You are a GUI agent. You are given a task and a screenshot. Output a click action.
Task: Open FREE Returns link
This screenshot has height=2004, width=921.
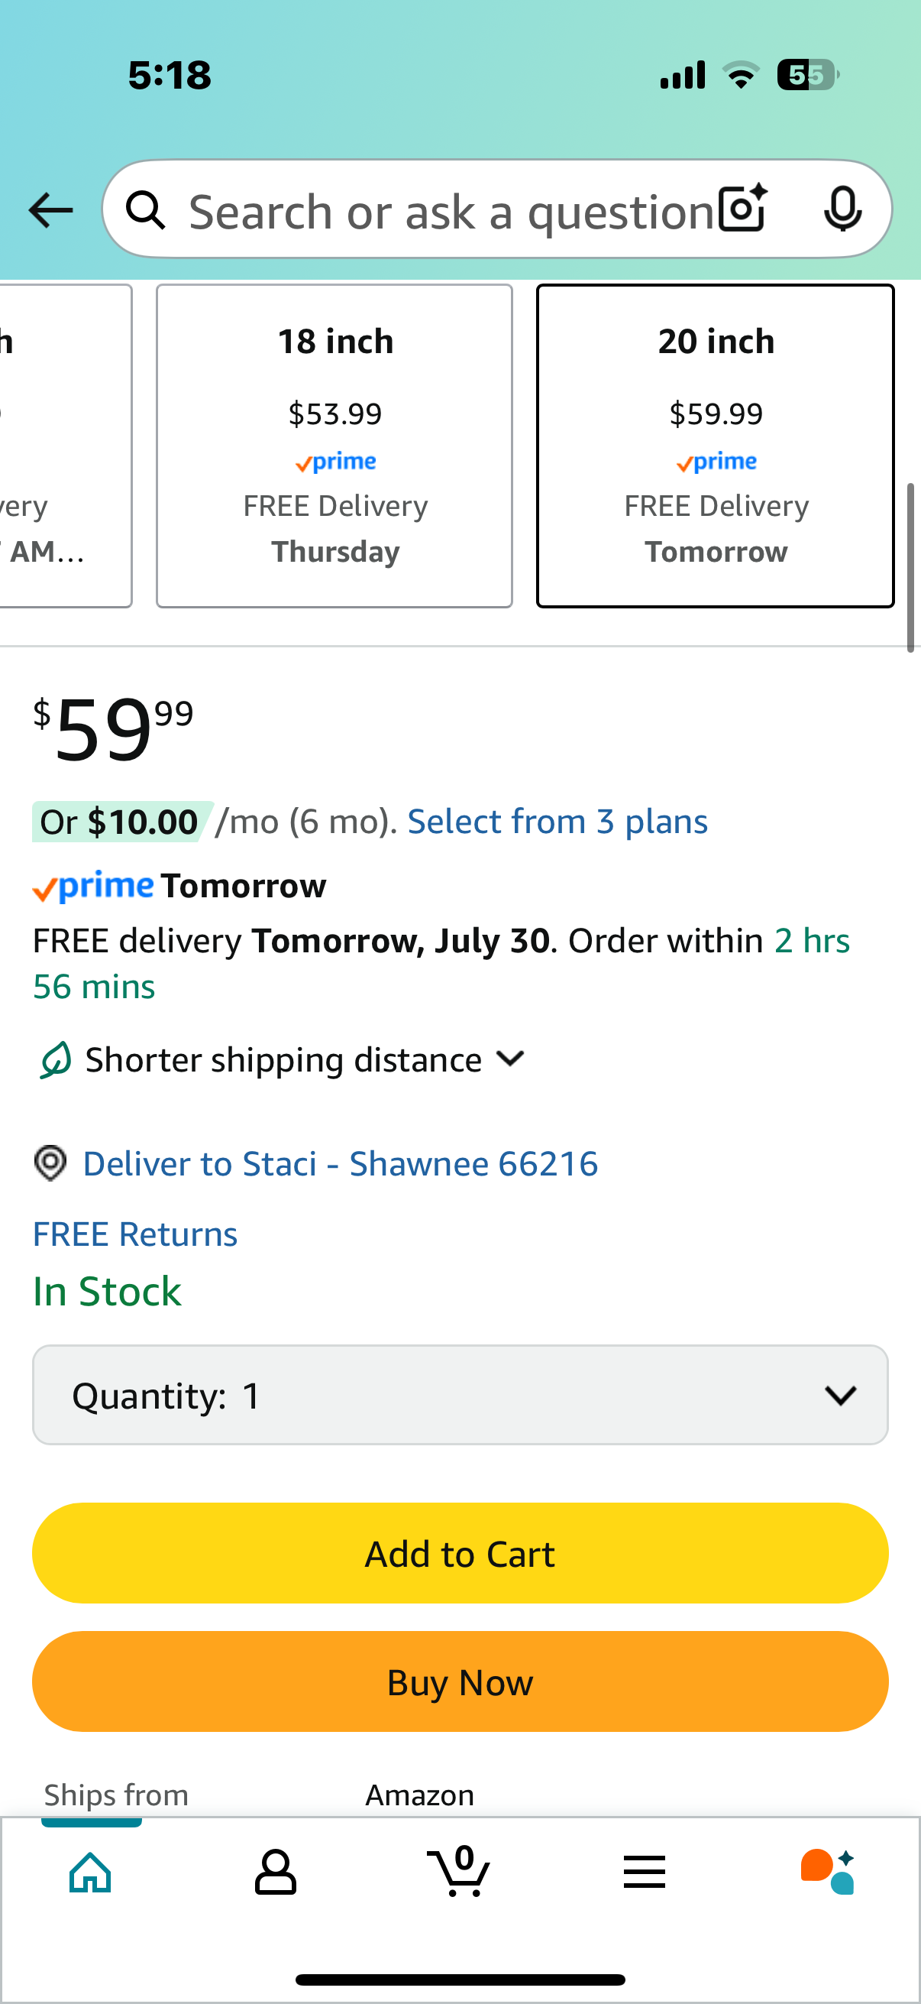tap(134, 1234)
